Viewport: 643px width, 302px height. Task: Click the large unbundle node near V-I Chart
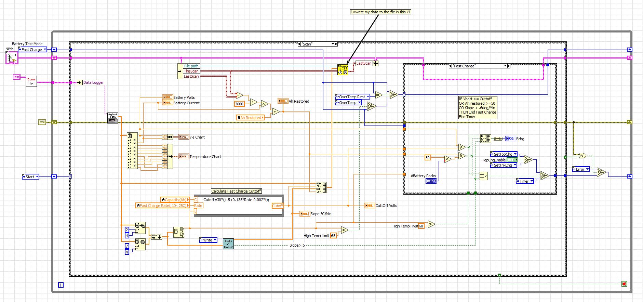tap(132, 151)
